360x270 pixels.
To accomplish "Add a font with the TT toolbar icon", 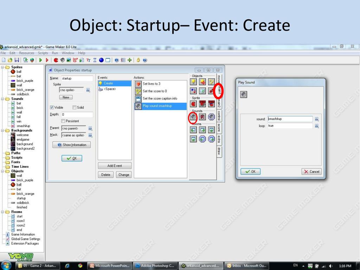I will pyautogui.click(x=88, y=60).
